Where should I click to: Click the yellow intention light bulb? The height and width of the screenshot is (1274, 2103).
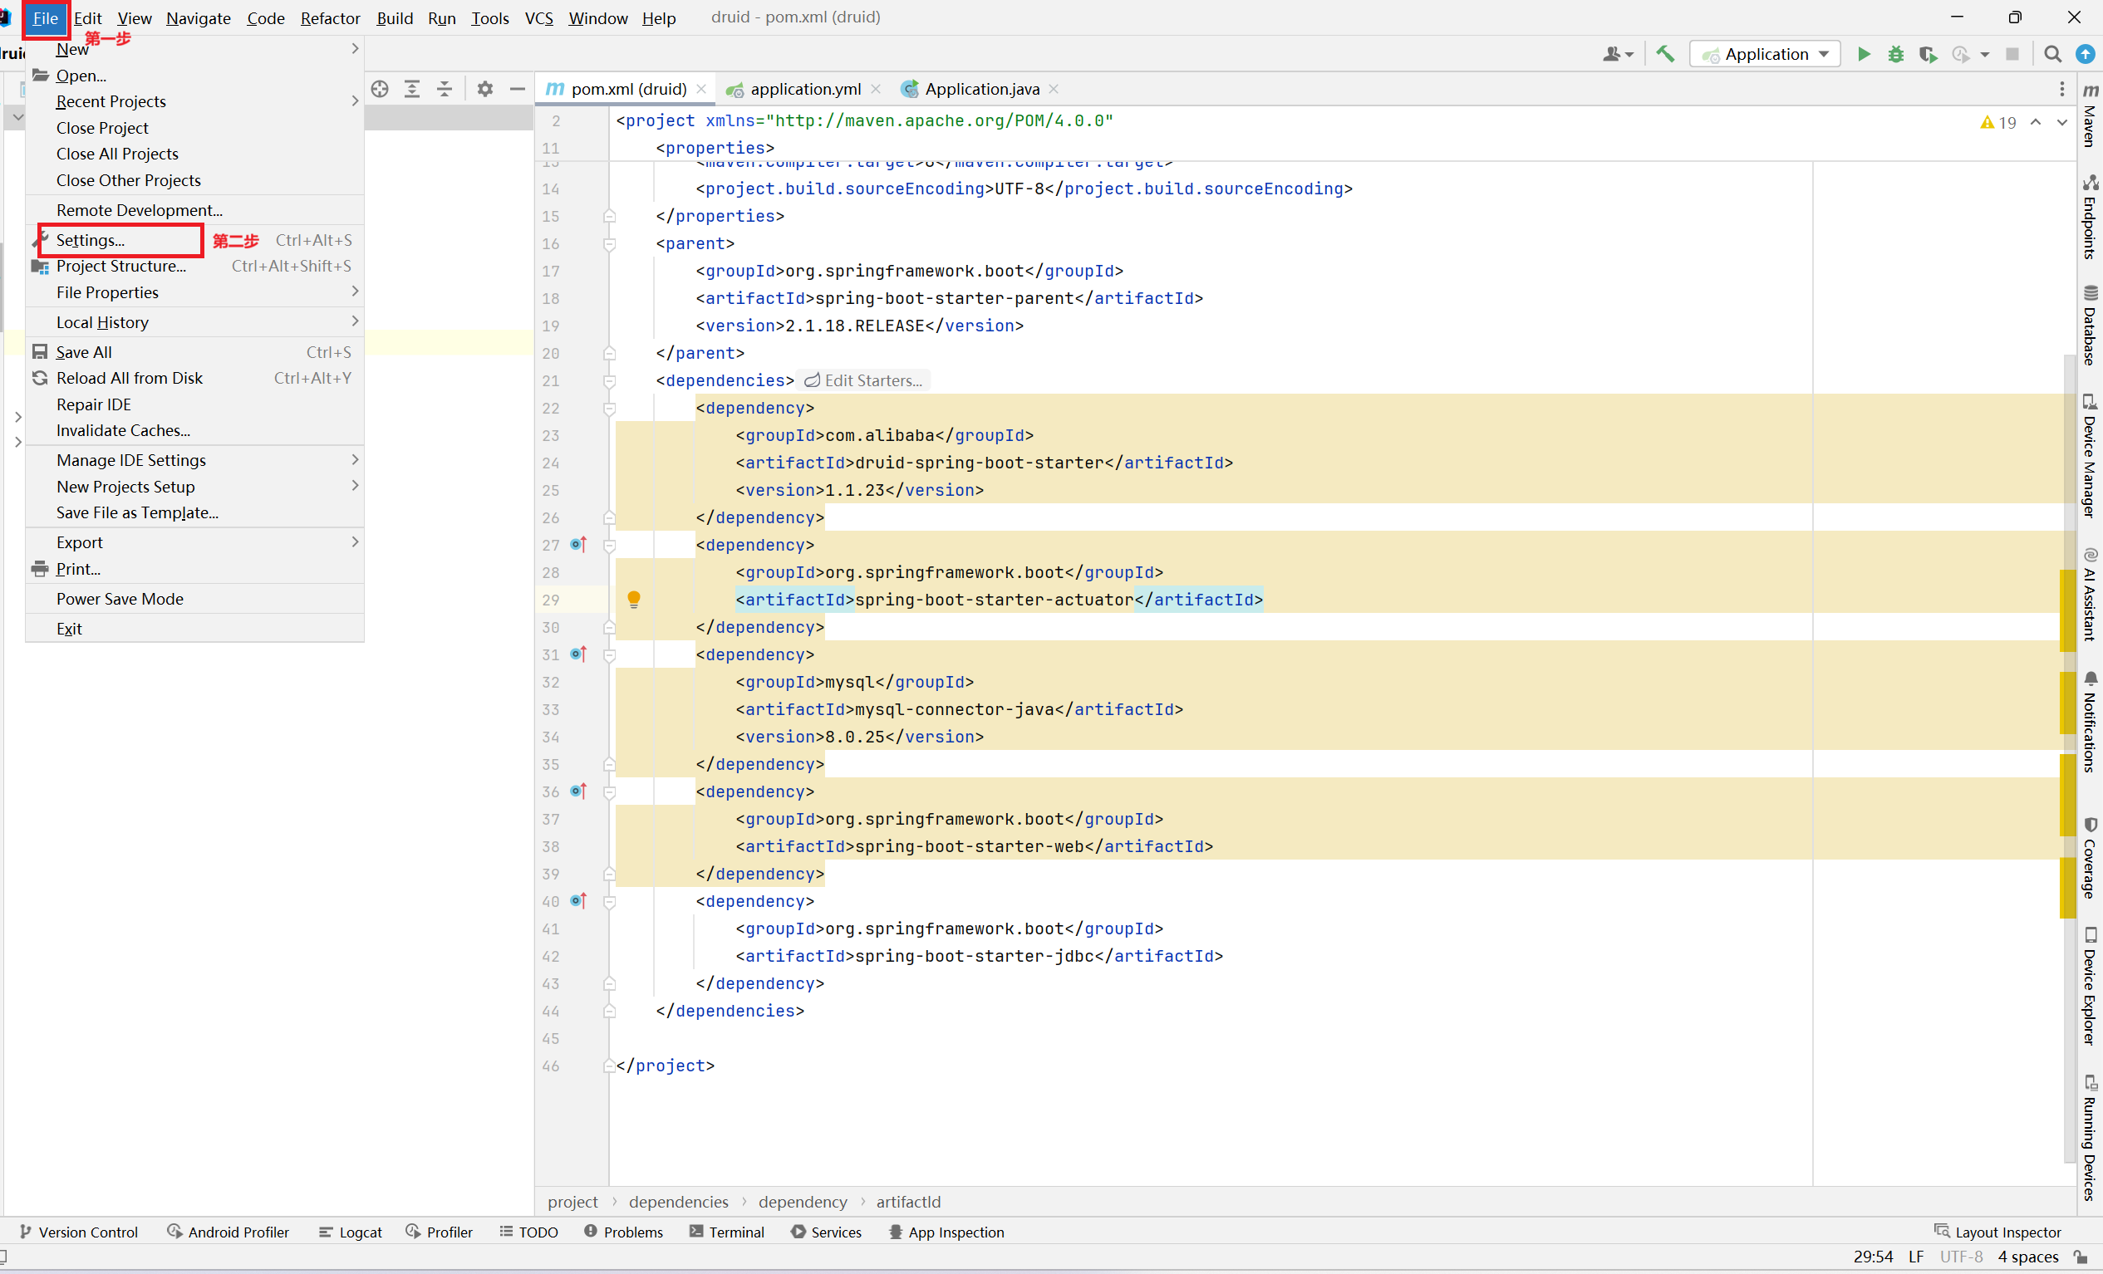(x=633, y=599)
